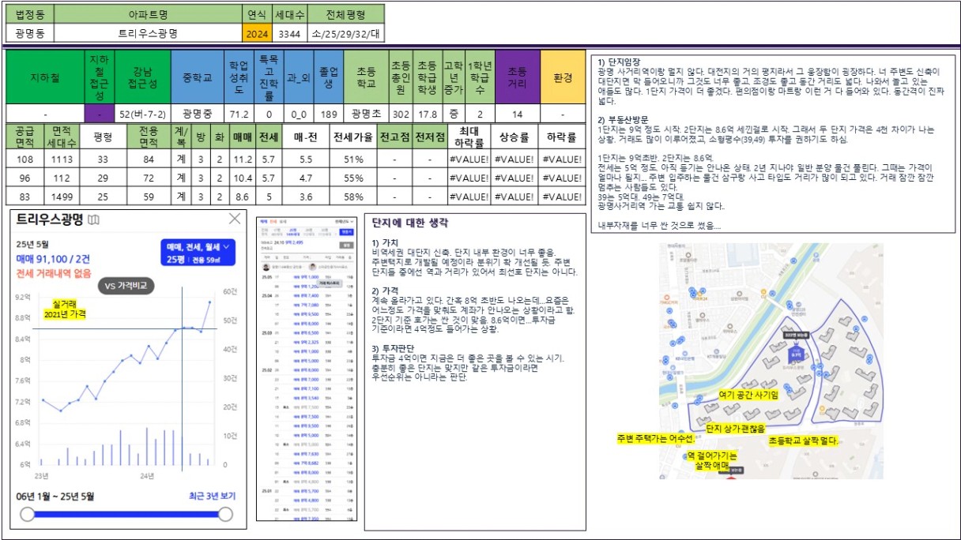Select the transaction price list image
The image size is (961, 540).
coord(307,368)
